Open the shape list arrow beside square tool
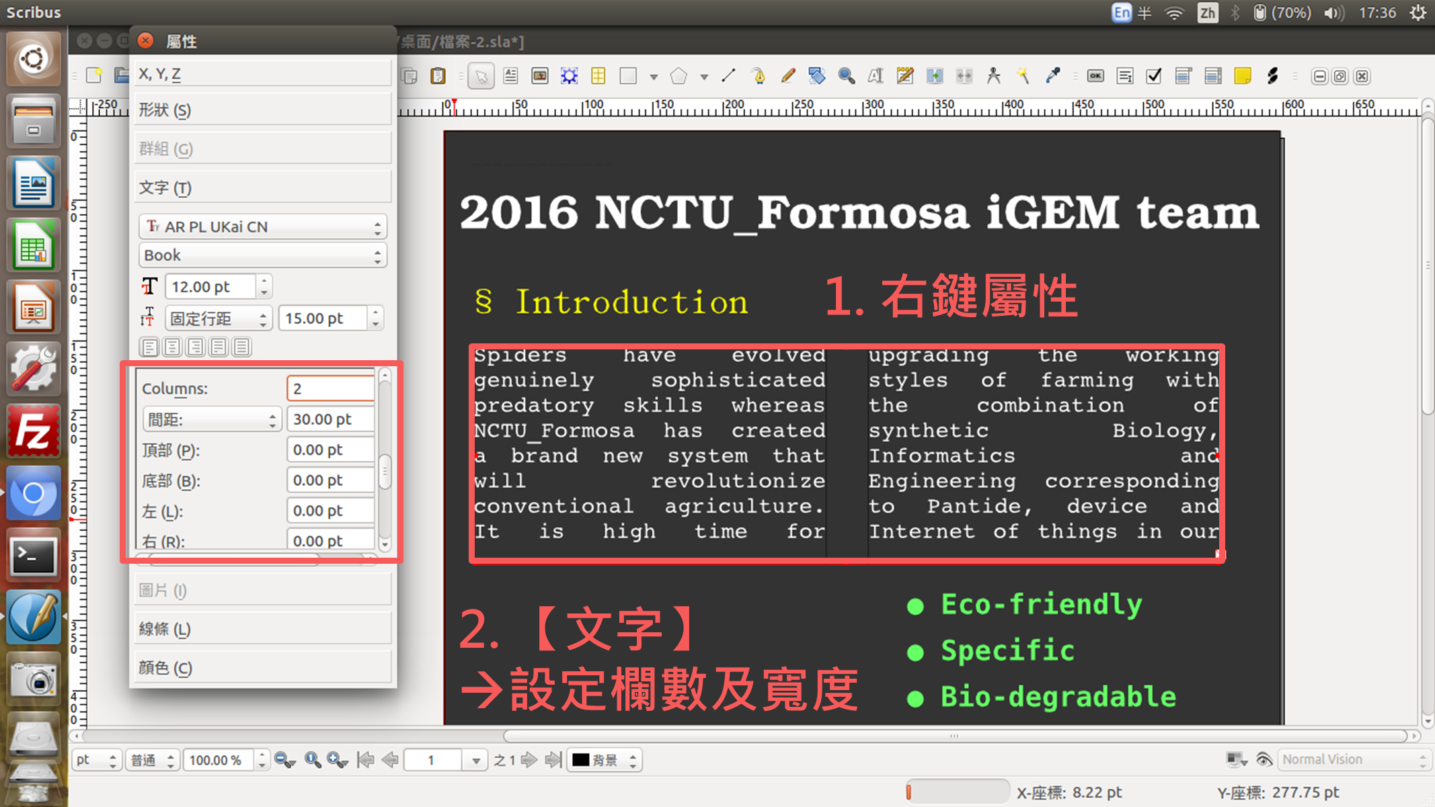Image resolution: width=1435 pixels, height=807 pixels. (653, 77)
